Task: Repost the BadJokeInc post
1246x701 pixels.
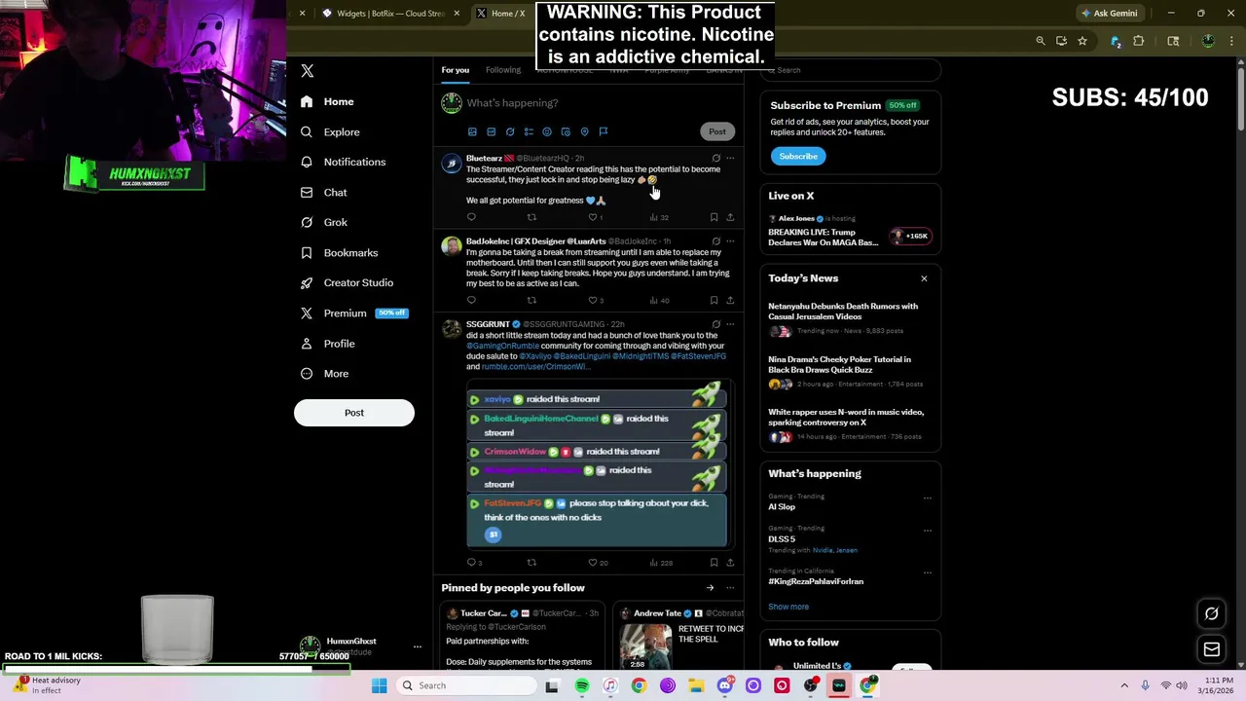Action: (531, 300)
